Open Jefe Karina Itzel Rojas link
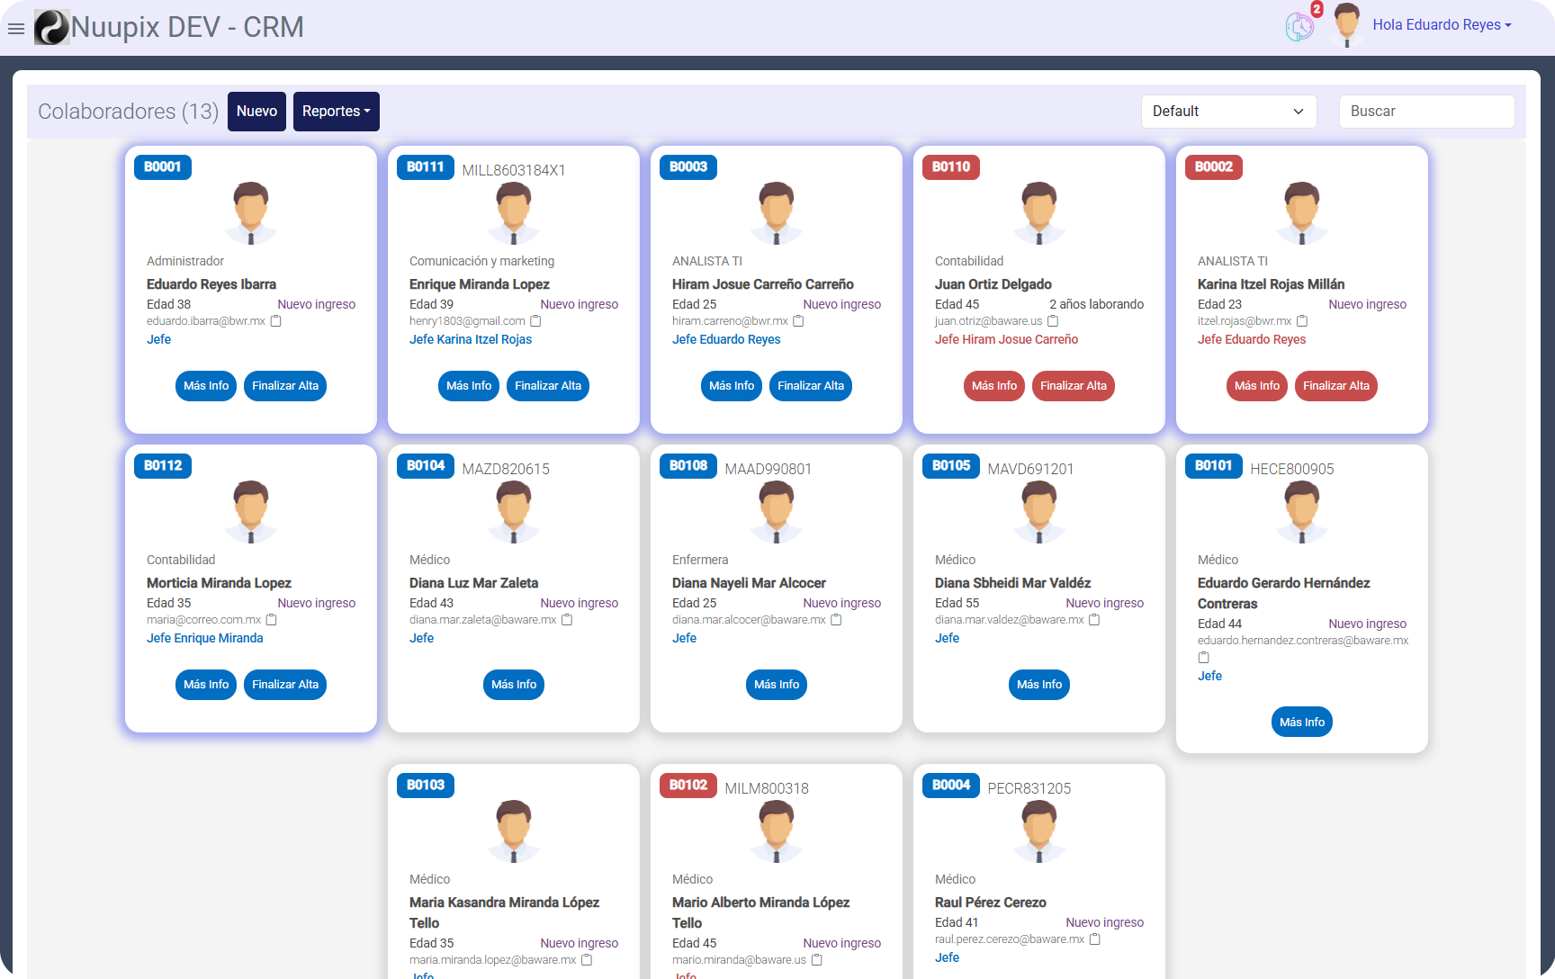The image size is (1555, 979). coord(471,339)
